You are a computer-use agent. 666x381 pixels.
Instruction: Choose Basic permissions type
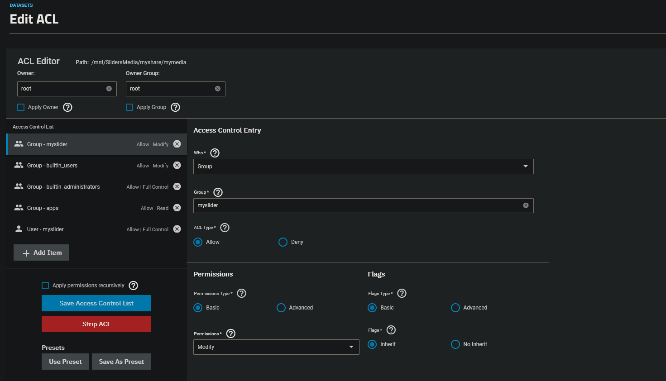coord(198,308)
